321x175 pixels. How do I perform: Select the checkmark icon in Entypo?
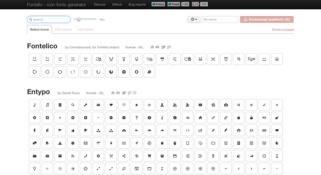[x=264, y=105]
